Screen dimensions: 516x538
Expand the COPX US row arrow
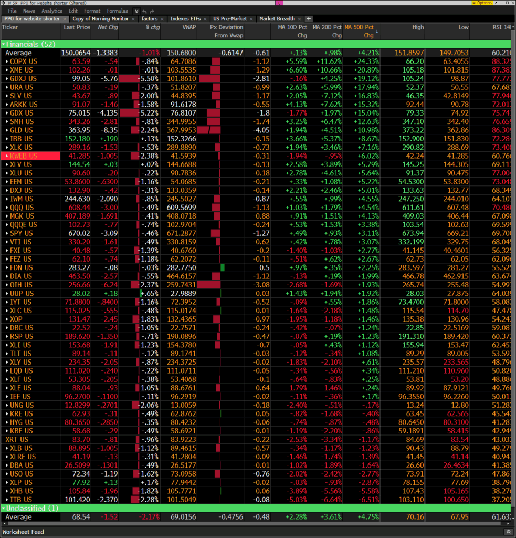(x=7, y=61)
